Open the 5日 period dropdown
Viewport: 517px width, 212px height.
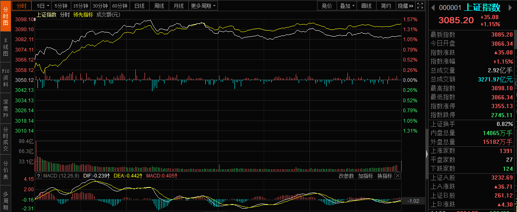(x=42, y=6)
